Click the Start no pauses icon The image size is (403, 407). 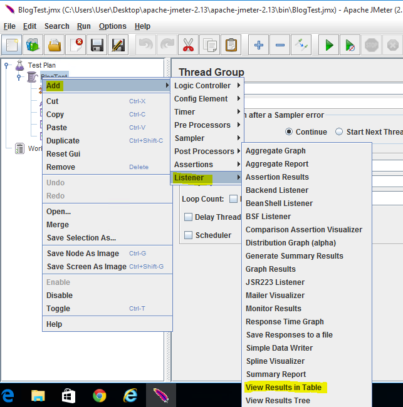pyautogui.click(x=350, y=45)
